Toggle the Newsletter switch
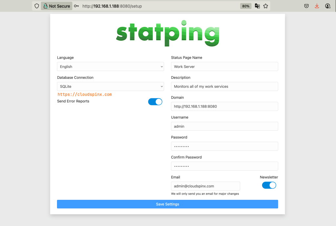 (x=269, y=185)
